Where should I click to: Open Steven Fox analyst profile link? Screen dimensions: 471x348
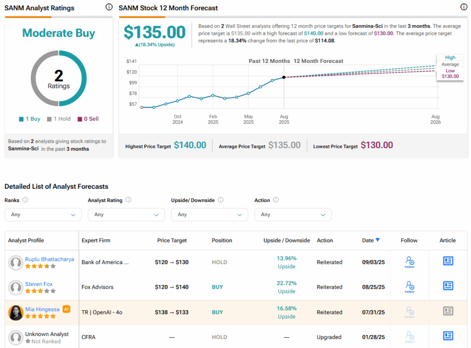point(39,284)
